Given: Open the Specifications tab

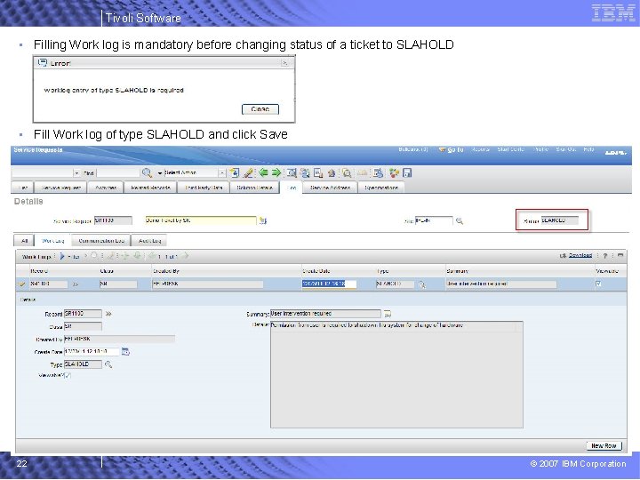Looking at the screenshot, I should (380, 188).
